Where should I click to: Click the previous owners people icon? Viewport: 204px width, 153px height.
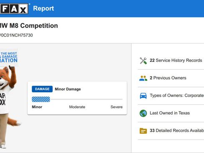(143, 78)
